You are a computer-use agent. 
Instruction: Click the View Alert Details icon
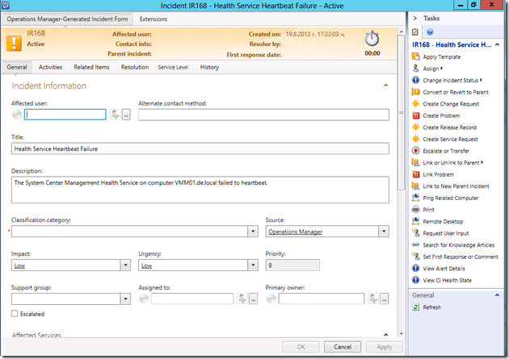[x=415, y=268]
